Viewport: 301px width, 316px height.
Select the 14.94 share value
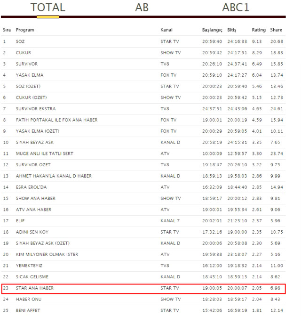tap(277, 187)
